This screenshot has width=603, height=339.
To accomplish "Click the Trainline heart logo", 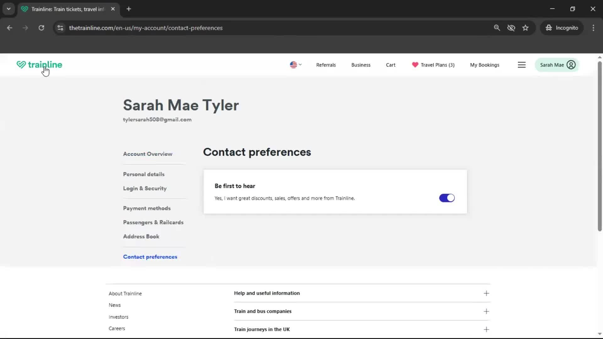I will [x=21, y=65].
